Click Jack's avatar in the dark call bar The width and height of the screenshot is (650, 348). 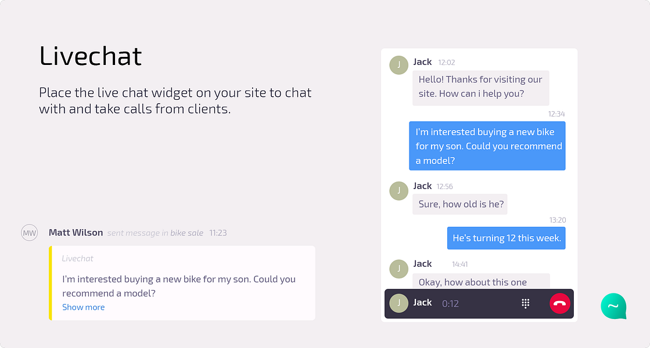pyautogui.click(x=399, y=303)
